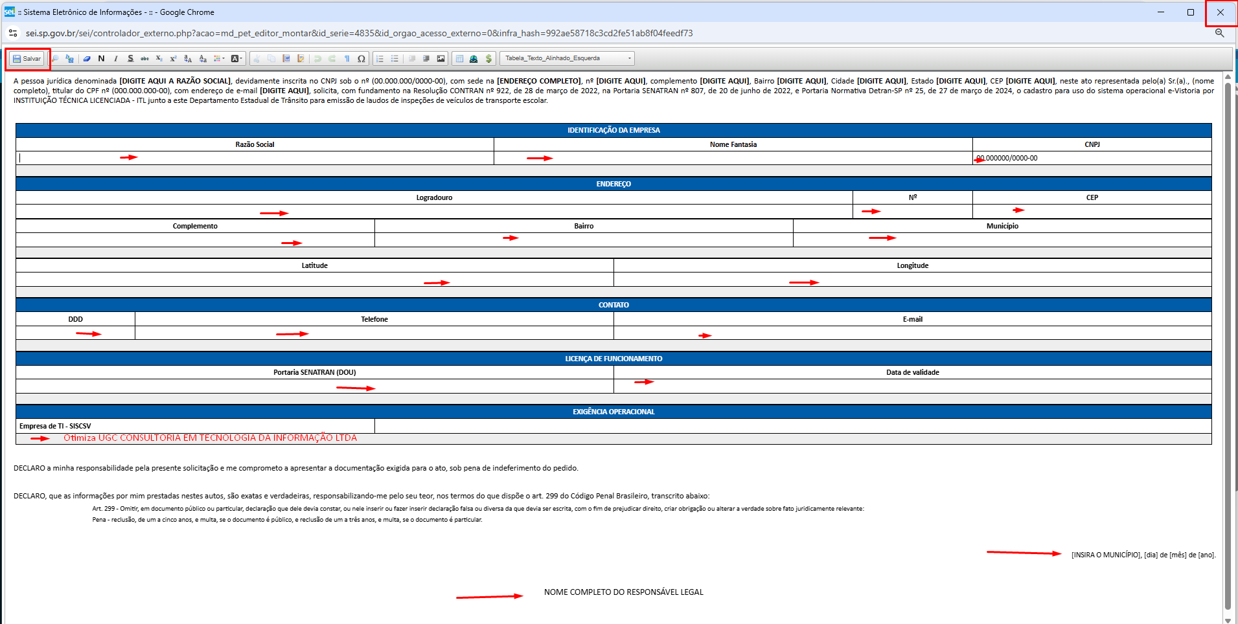Click the zoom magnifier in address bar
Viewport: 1238px width, 624px height.
[1219, 33]
